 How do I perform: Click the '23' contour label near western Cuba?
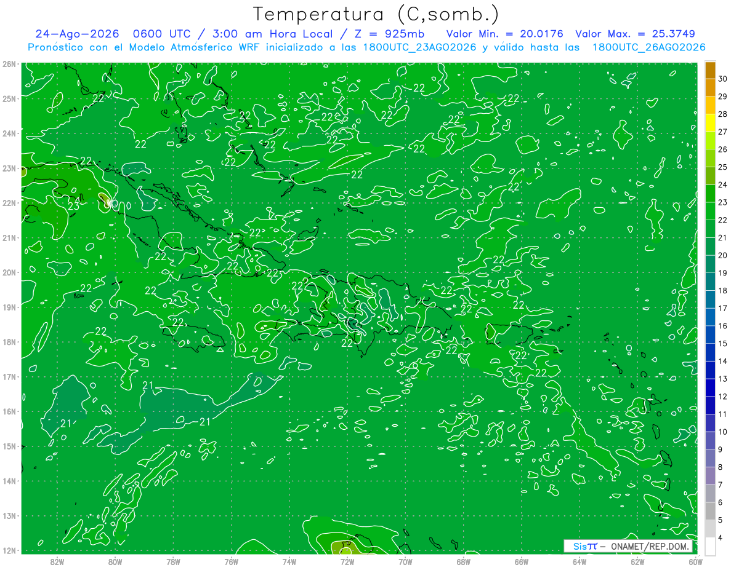(x=73, y=206)
